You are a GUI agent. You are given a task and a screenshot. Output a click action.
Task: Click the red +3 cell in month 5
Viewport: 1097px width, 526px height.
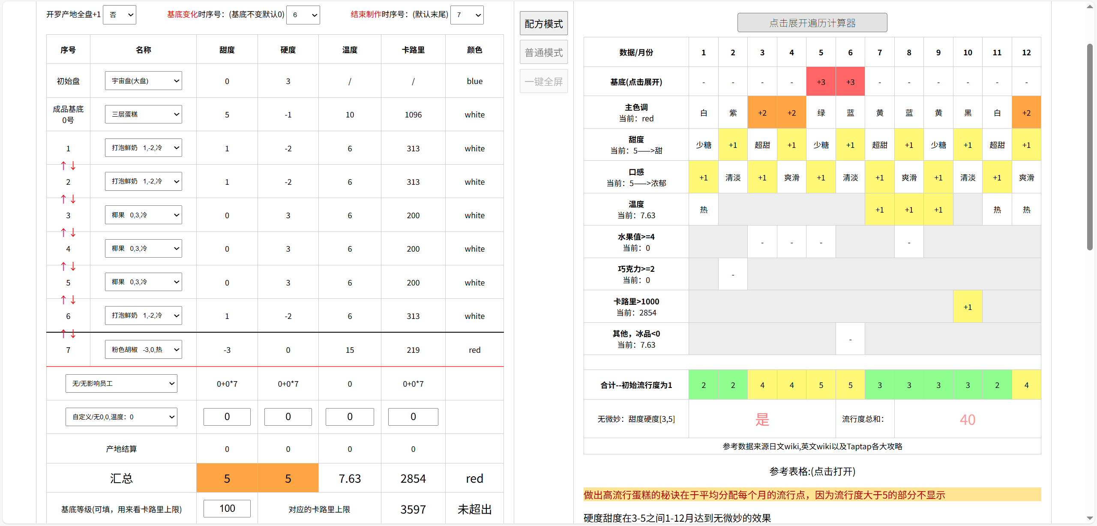pyautogui.click(x=821, y=82)
